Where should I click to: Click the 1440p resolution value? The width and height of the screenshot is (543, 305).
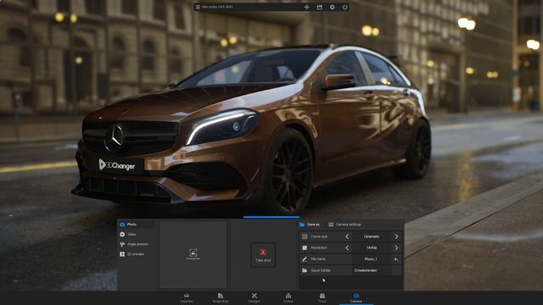372,247
